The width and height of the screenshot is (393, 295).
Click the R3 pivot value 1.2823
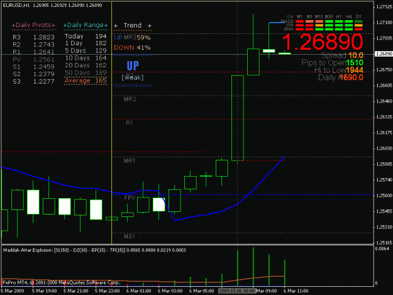[x=44, y=37]
